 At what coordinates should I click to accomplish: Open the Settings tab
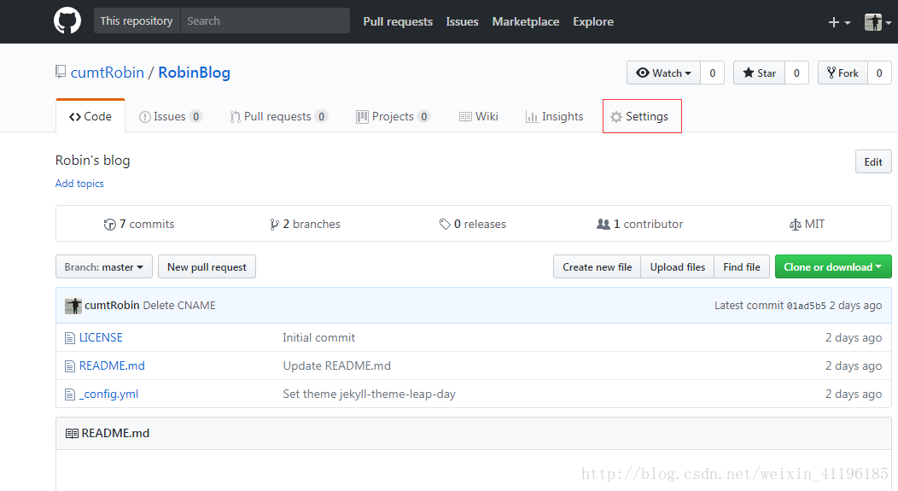tap(642, 116)
